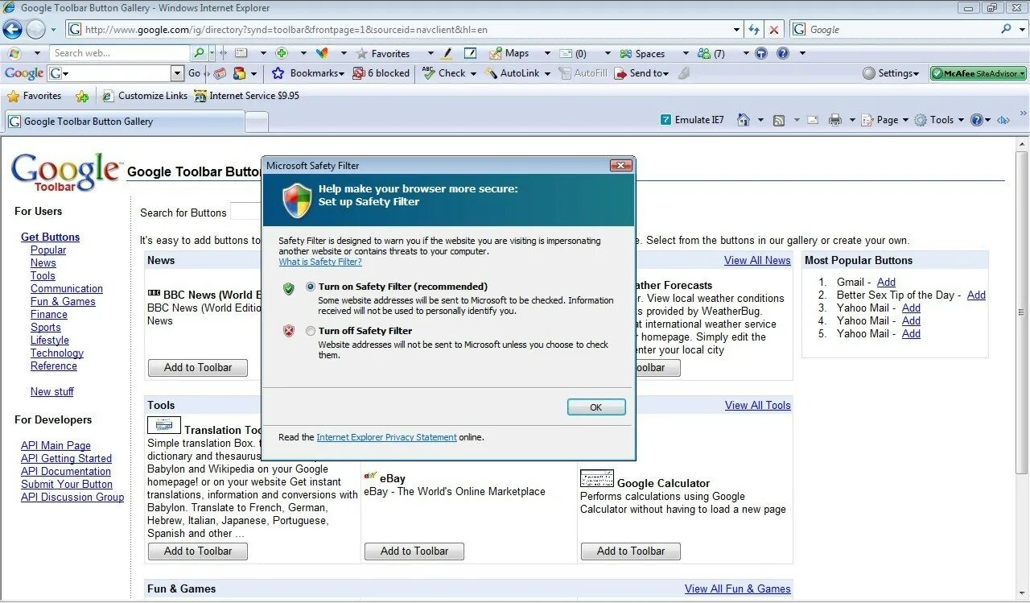Select the Google Toolbar Button Gallery tab
Image resolution: width=1030 pixels, height=603 pixels.
pos(125,122)
